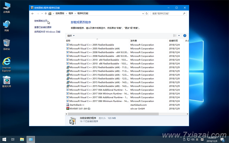Screen dimensions: 229x143
Task: Expand the chevron after 程序 breadcrumb
Action: [75, 13]
